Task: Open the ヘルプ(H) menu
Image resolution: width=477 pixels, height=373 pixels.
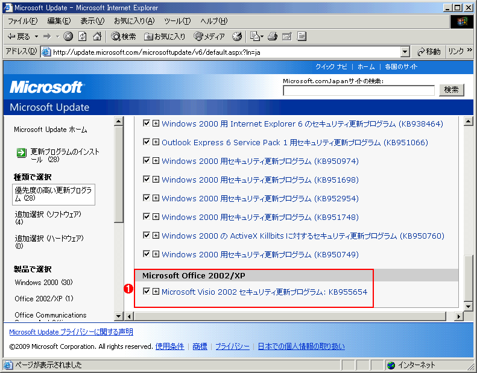Action: [x=214, y=21]
